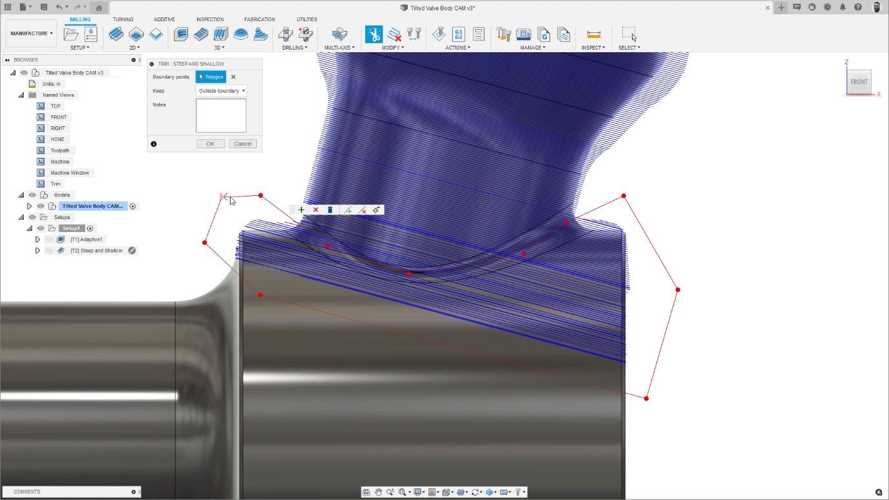Switch to the Inspection tab
This screenshot has width=889, height=500.
tap(209, 19)
